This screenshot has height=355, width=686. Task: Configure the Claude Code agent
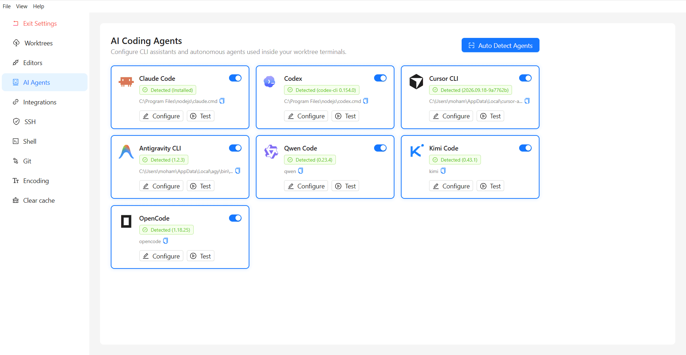[161, 116]
